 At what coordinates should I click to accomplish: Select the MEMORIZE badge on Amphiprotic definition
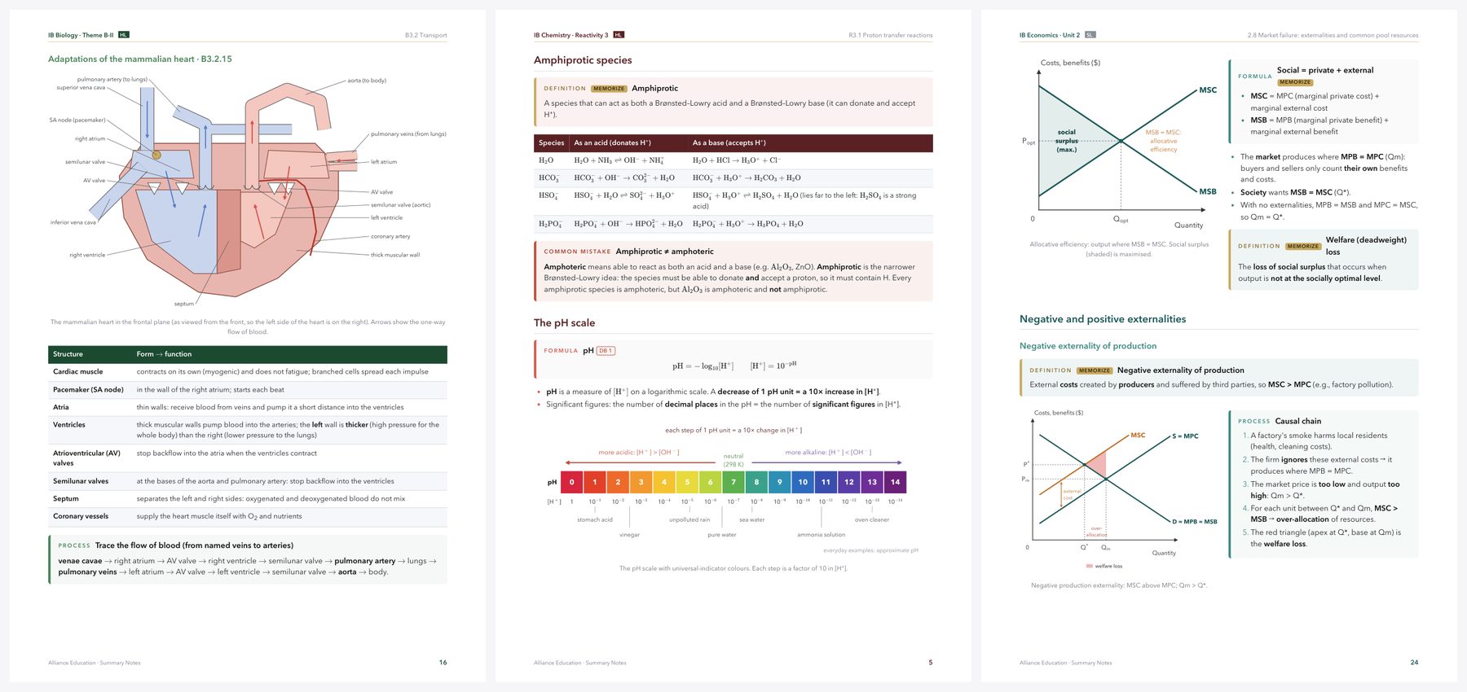609,89
